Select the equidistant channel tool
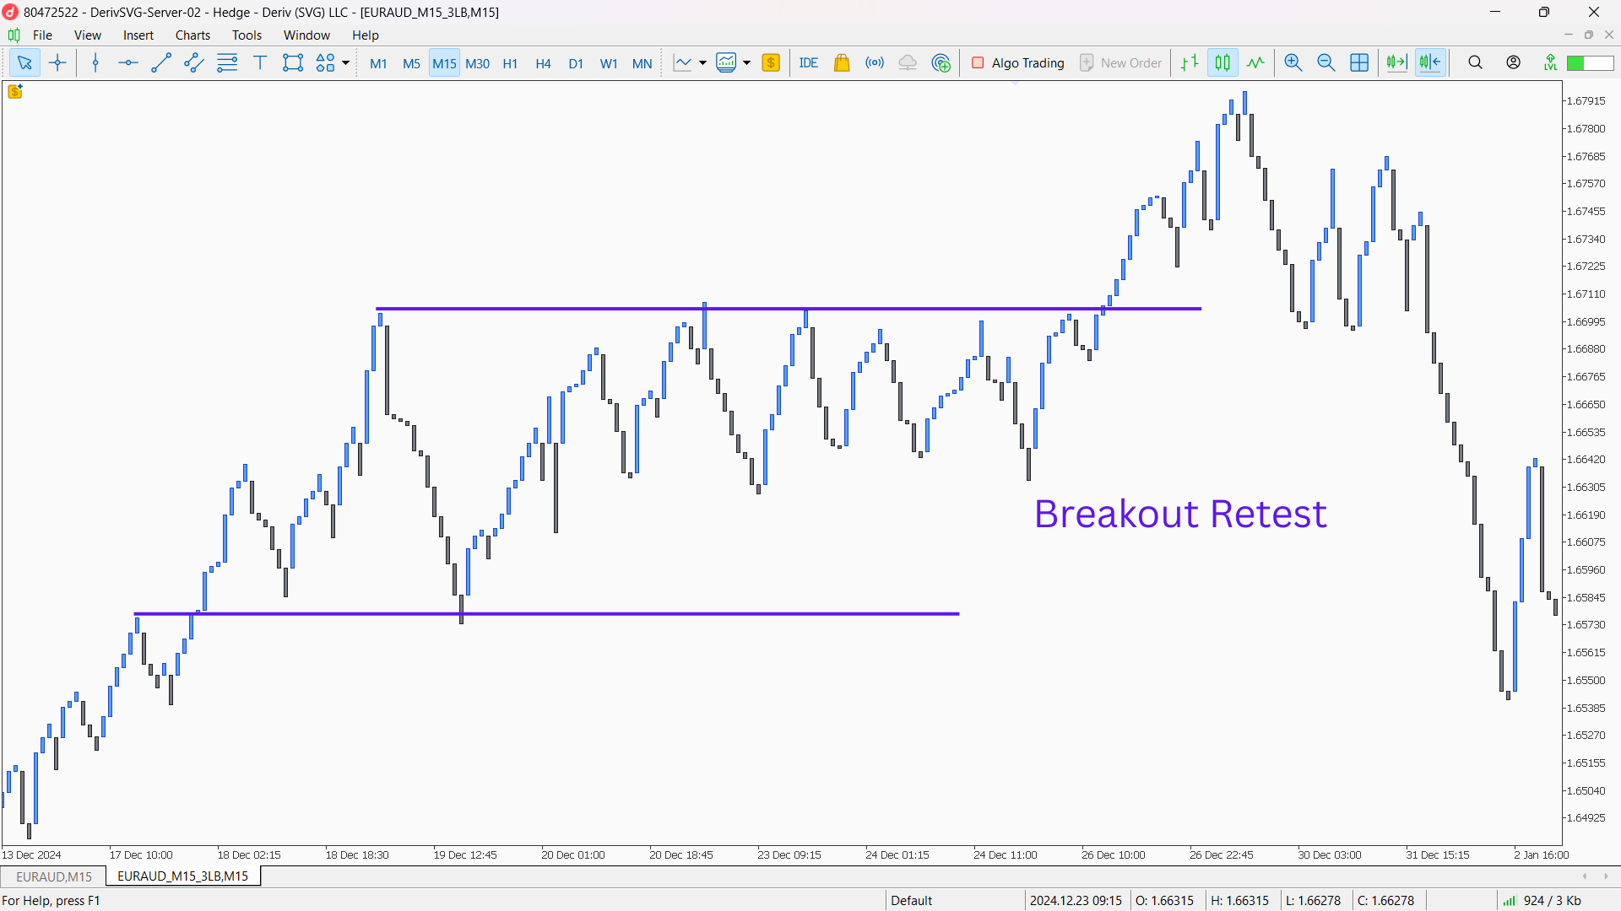 pyautogui.click(x=194, y=62)
